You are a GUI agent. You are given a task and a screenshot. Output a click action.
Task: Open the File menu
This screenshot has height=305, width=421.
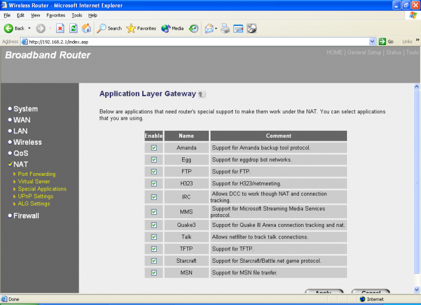[x=7, y=15]
